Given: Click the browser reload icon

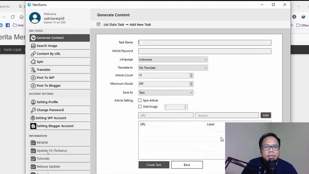Looking at the screenshot, I should [13, 17].
